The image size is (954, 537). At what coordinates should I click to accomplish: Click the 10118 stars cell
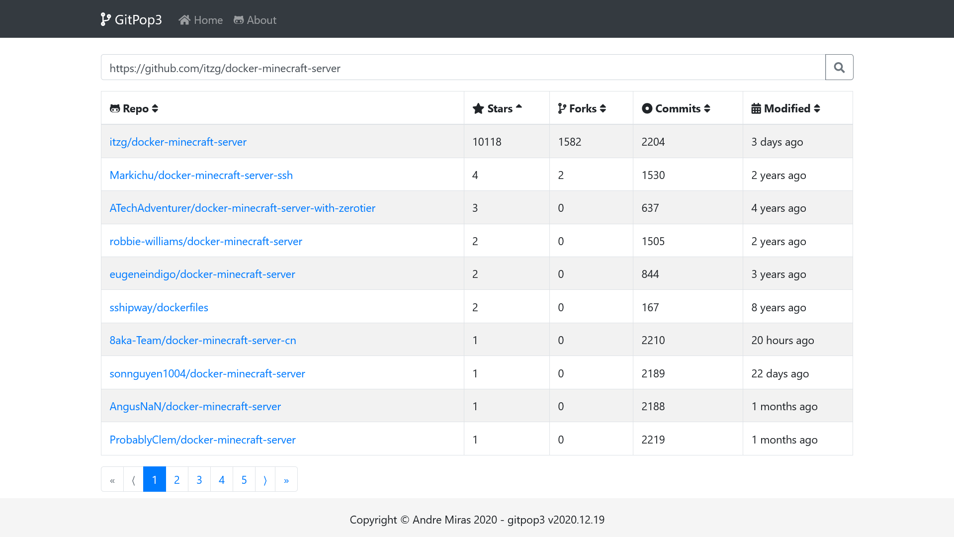(507, 142)
